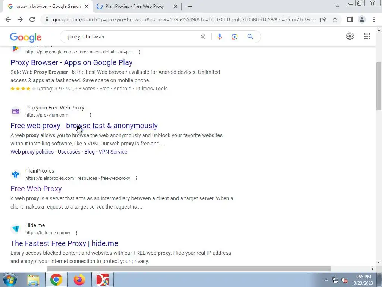Open more options for Hide.me result
The width and height of the screenshot is (382, 287).
tap(76, 233)
